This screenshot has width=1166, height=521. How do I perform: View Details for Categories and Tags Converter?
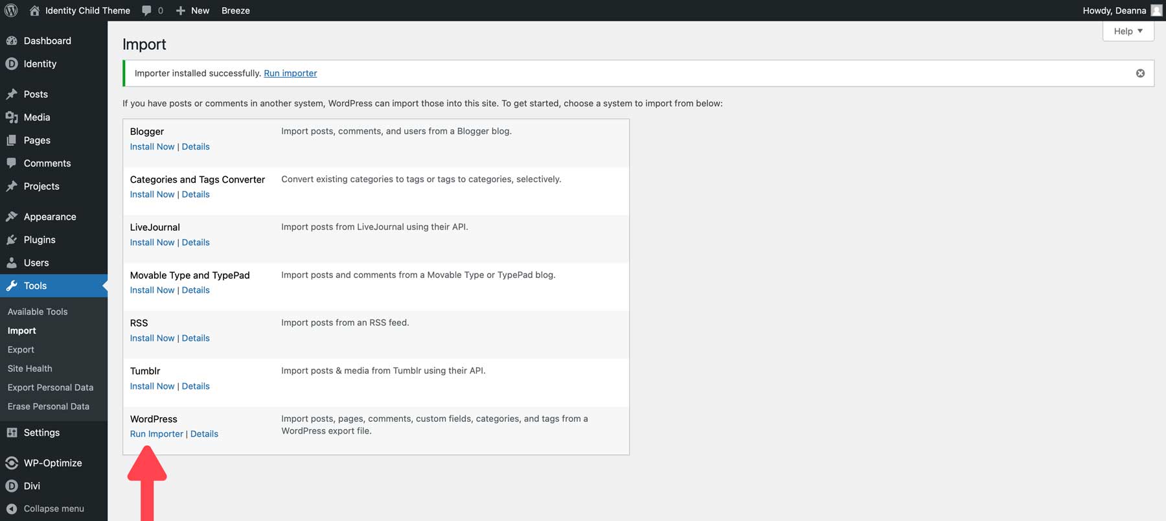coord(196,194)
